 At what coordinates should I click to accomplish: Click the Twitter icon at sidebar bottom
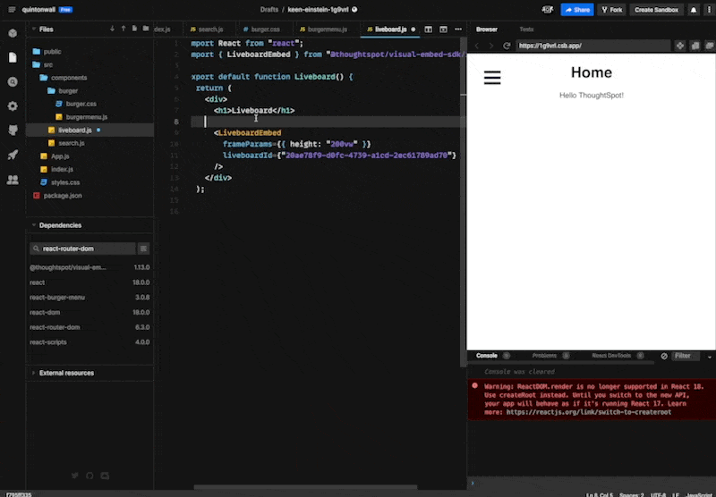[75, 476]
